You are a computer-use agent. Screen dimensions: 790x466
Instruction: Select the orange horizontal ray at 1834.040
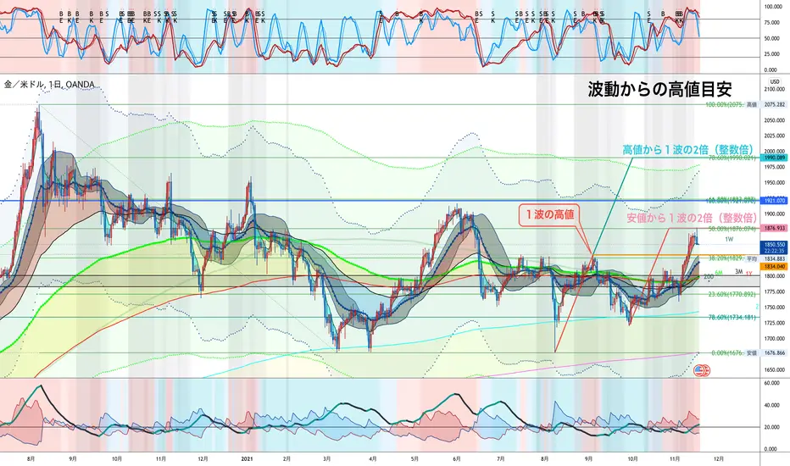point(675,255)
